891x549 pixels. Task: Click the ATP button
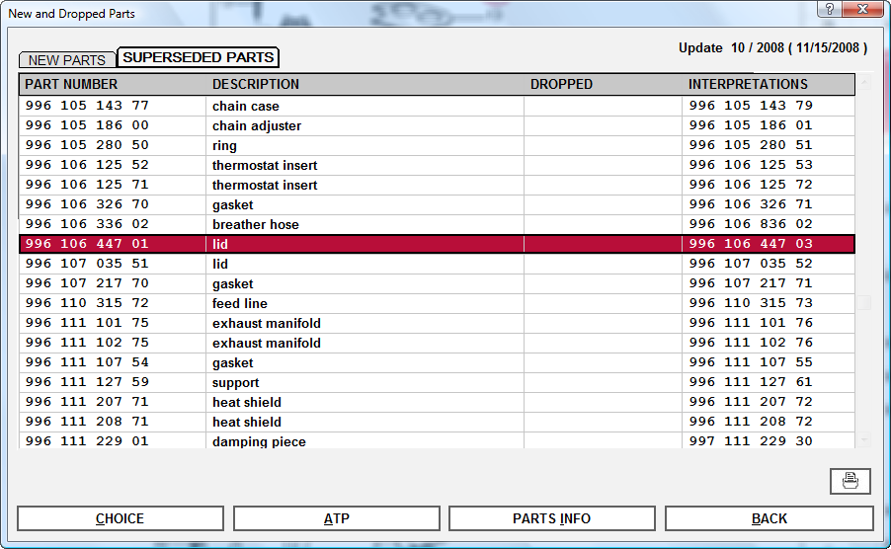[x=336, y=518]
